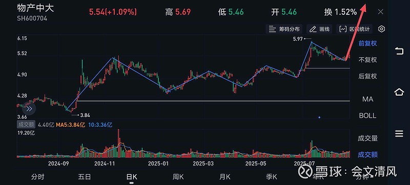This screenshot has height=185, width=410.
Task: Enable the MA indicator overlay
Action: point(367,99)
